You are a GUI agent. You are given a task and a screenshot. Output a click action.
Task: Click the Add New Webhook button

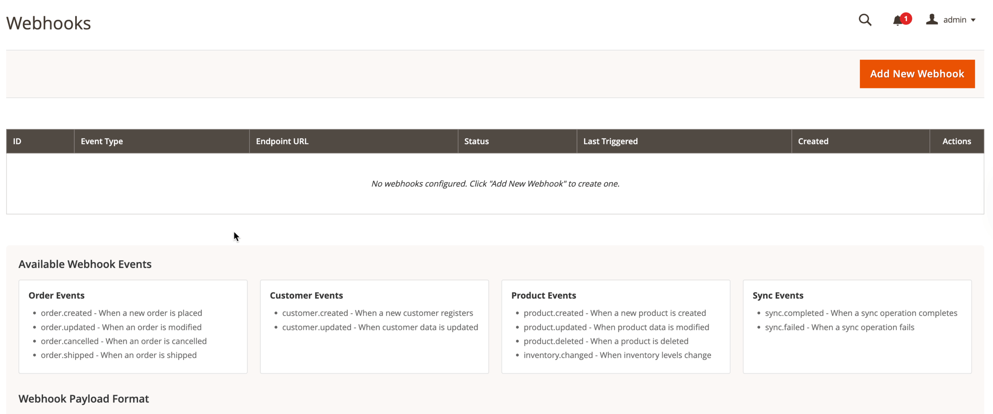coord(917,74)
